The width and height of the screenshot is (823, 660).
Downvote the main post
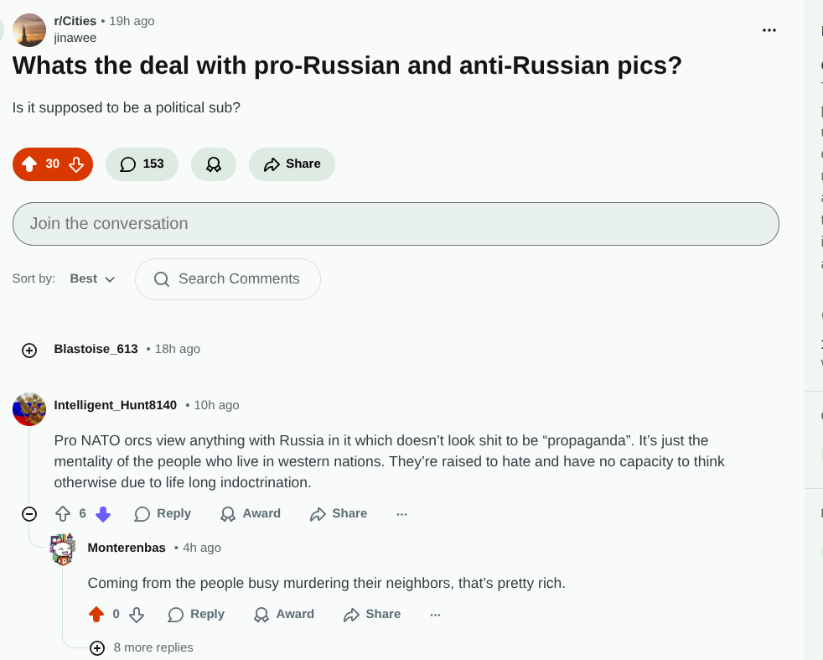76,164
